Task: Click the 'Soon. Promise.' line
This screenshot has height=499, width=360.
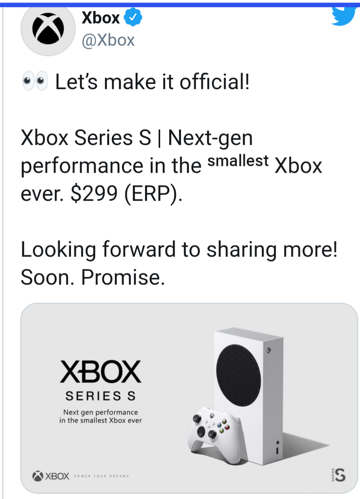Action: coord(93,277)
